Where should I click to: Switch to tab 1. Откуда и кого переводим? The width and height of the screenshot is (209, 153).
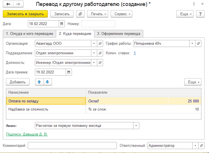tap(29, 34)
